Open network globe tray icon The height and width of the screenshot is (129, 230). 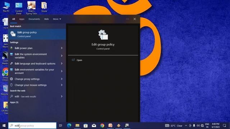point(202,126)
